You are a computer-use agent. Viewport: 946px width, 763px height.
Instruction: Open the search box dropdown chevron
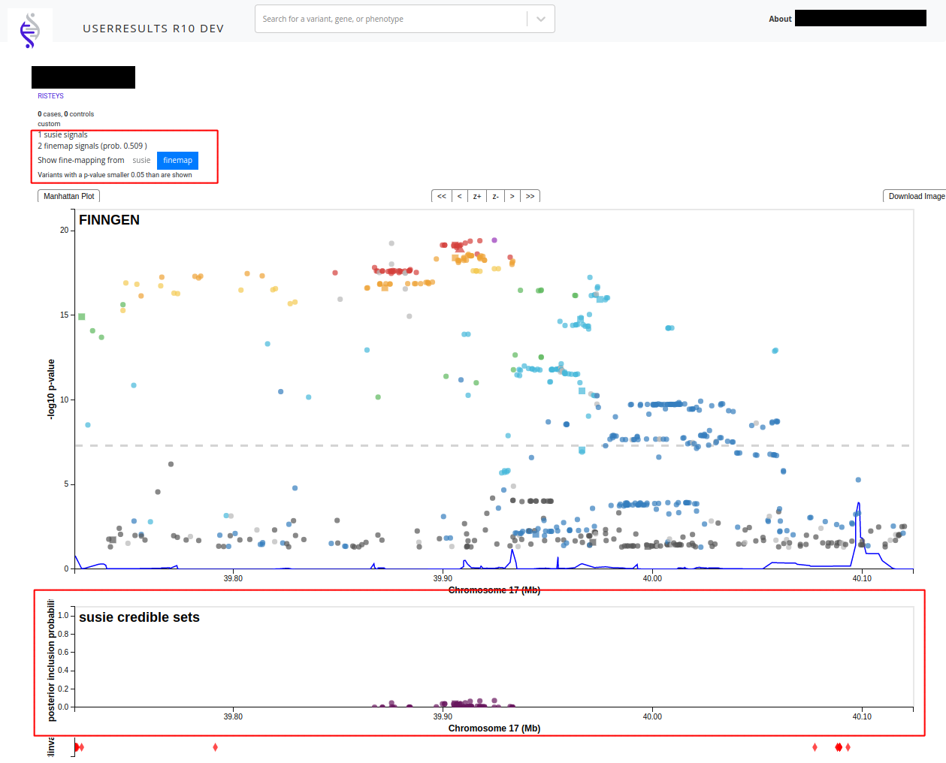(x=541, y=19)
